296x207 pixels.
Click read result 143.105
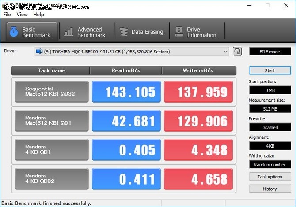pos(126,92)
